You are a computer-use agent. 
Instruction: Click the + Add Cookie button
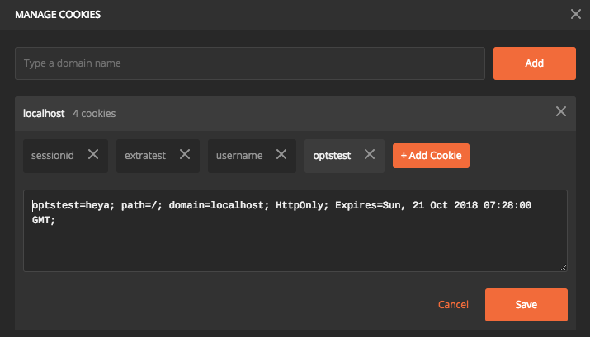[x=431, y=156]
